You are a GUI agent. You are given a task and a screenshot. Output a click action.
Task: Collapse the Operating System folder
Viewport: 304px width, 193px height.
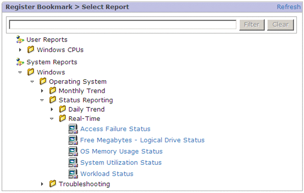tap(33, 82)
